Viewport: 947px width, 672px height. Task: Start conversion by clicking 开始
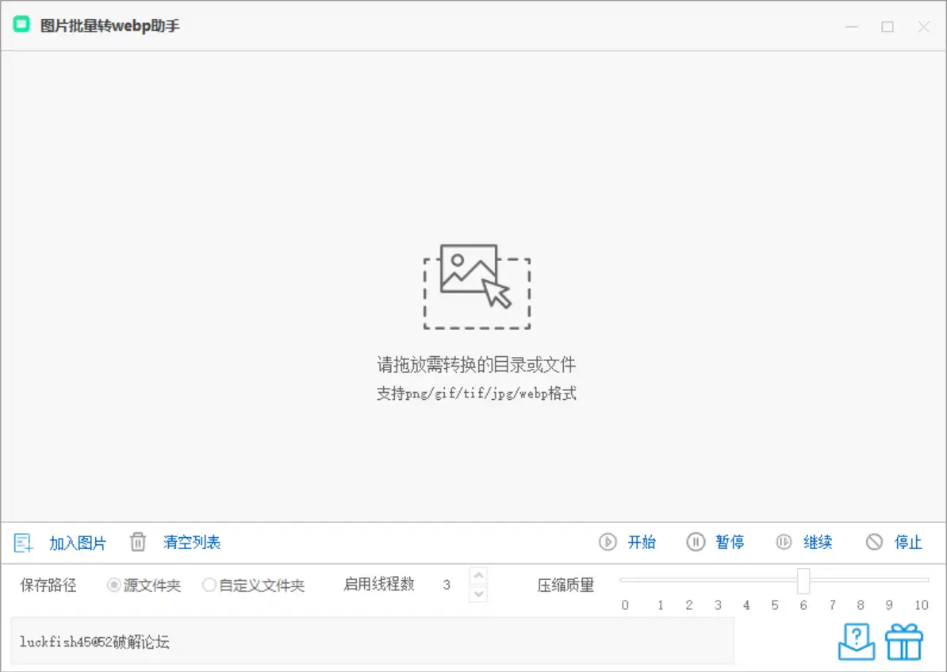point(642,543)
